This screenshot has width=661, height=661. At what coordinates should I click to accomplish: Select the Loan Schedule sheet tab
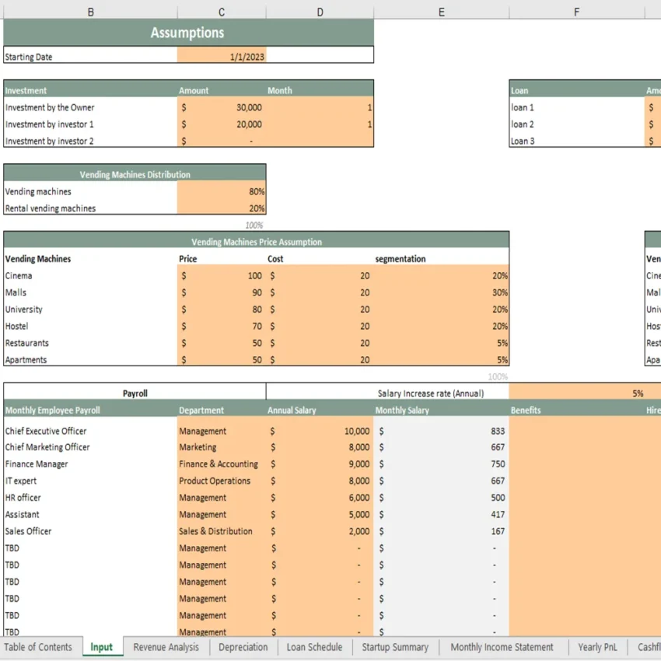[x=315, y=646]
